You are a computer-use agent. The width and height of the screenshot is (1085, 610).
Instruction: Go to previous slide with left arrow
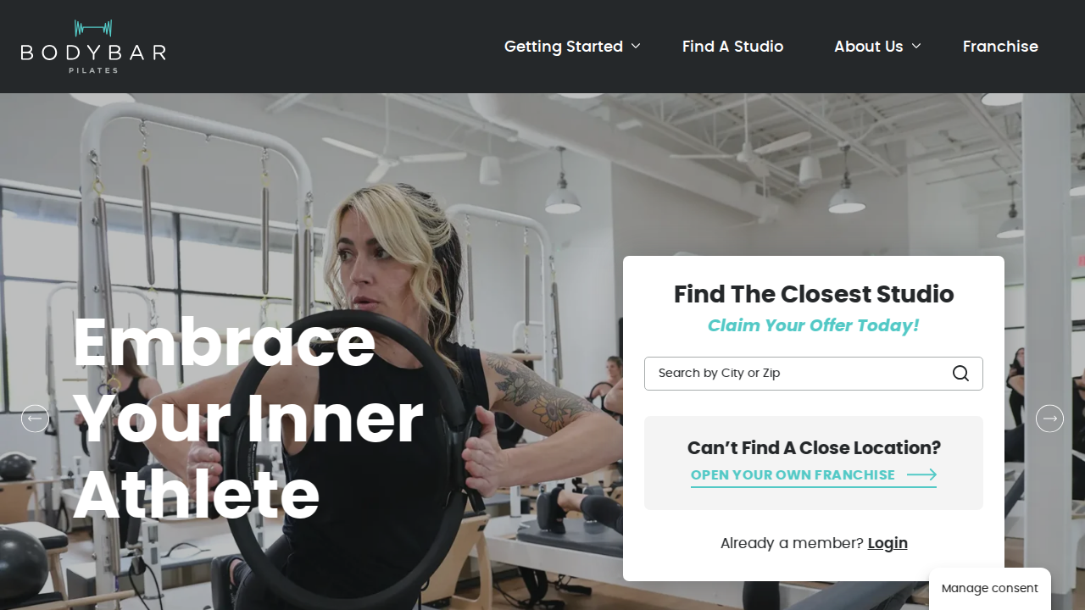(35, 418)
